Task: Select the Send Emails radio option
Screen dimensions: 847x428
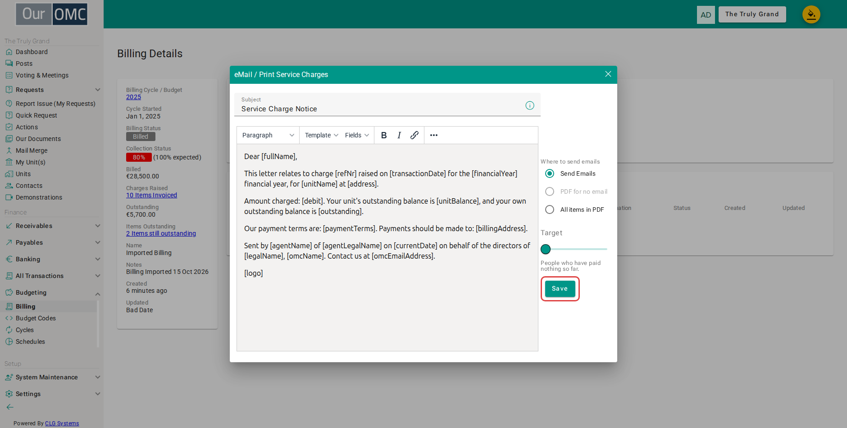Action: pyautogui.click(x=550, y=173)
